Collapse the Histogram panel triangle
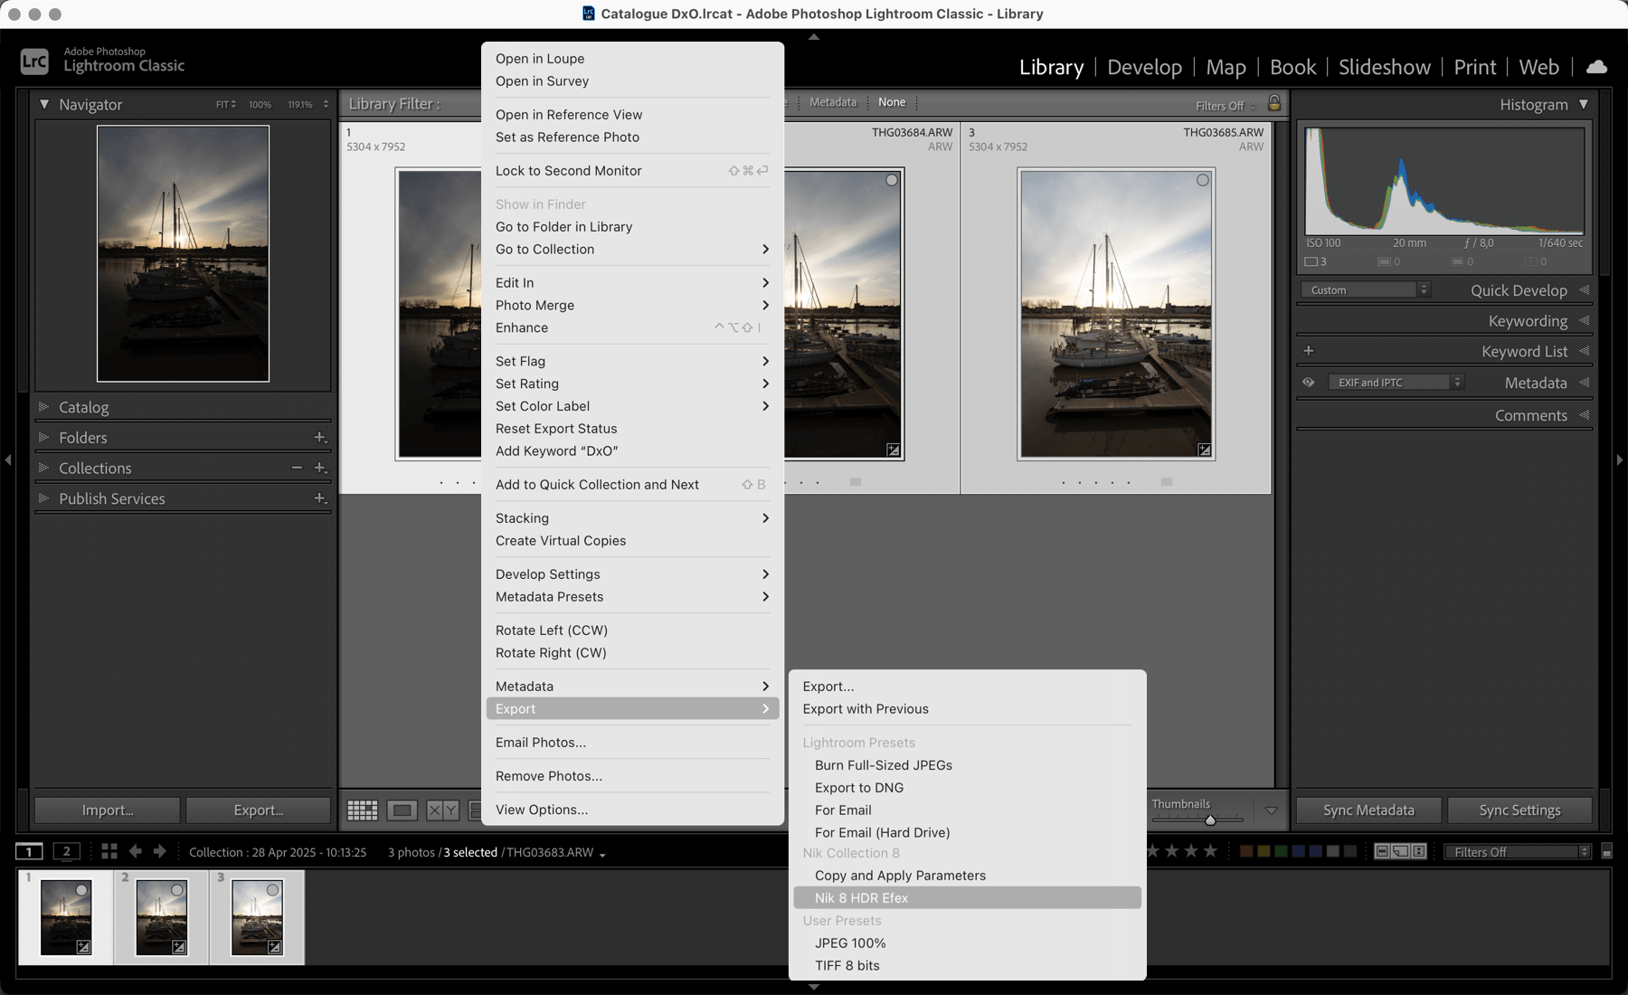 pyautogui.click(x=1584, y=104)
